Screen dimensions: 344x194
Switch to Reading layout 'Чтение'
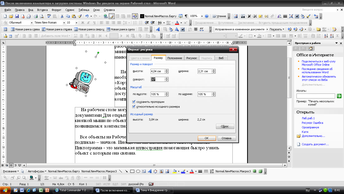pyautogui.click(x=219, y=16)
